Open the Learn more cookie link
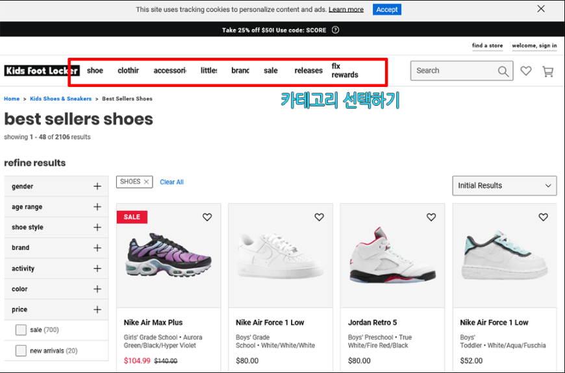Image resolution: width=565 pixels, height=373 pixels. (x=346, y=10)
